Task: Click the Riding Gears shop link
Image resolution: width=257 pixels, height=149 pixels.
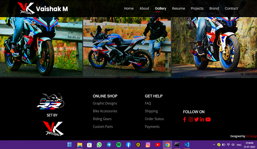Action: (102, 119)
